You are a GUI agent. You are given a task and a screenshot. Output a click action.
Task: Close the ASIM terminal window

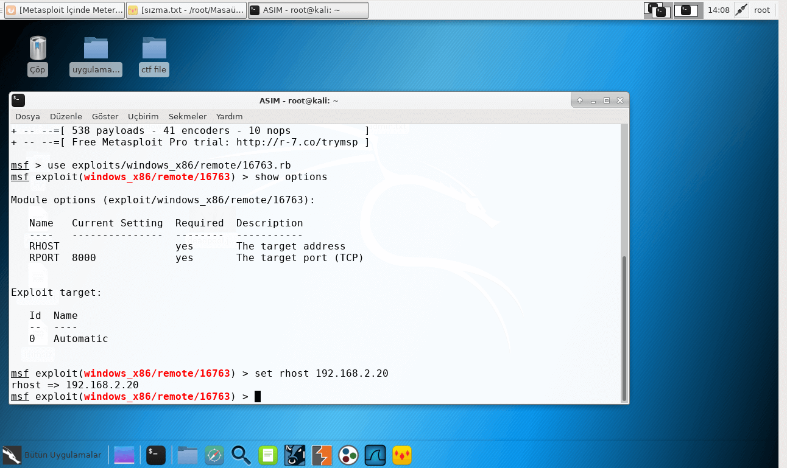(x=620, y=100)
